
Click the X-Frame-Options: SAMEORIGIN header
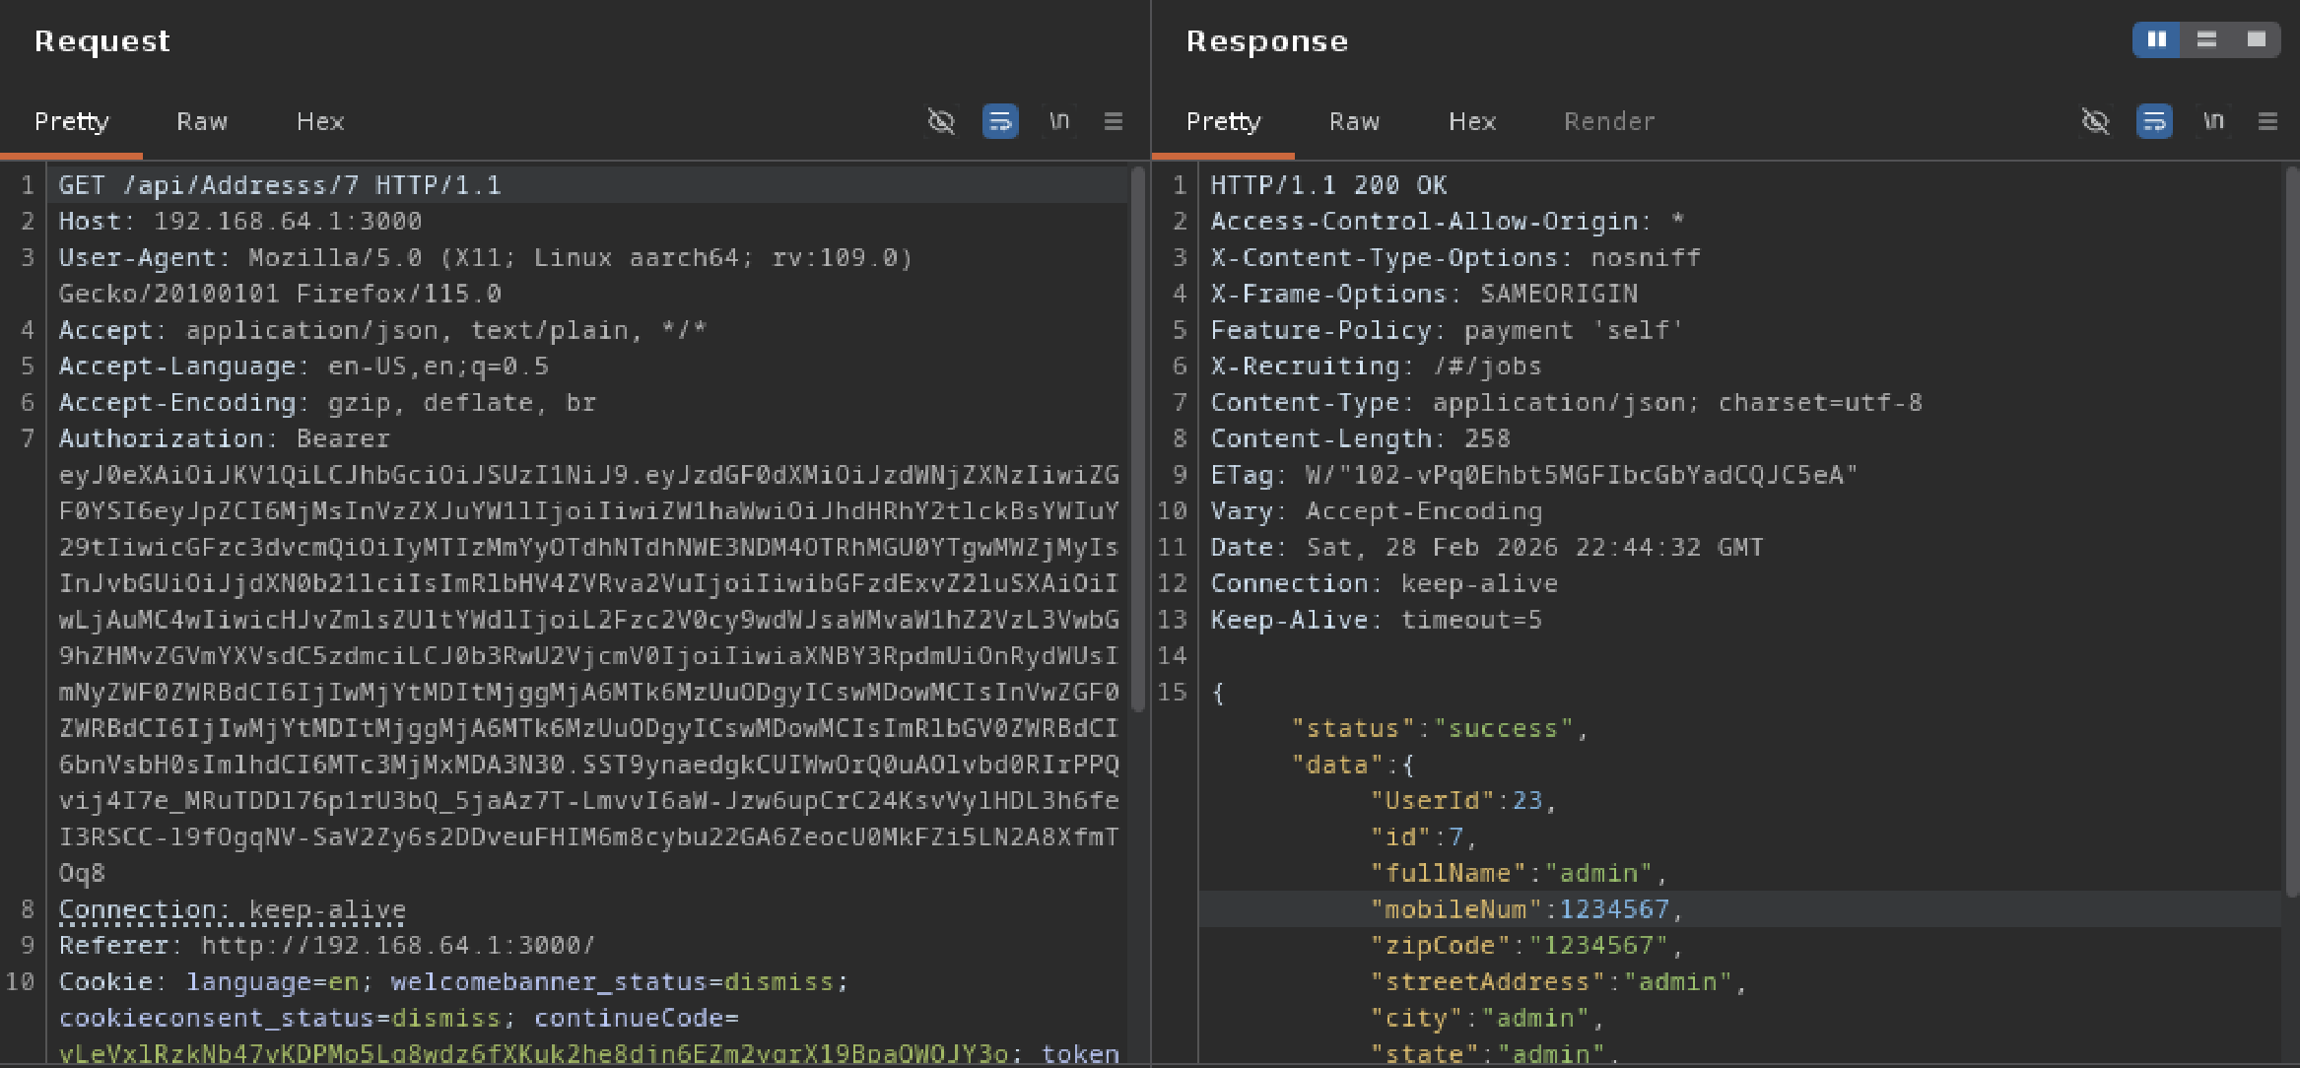[x=1424, y=294]
